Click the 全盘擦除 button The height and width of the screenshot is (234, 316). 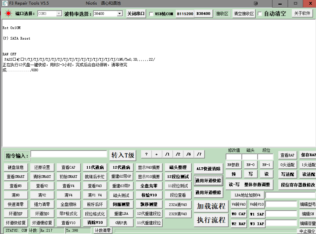coord(69,205)
